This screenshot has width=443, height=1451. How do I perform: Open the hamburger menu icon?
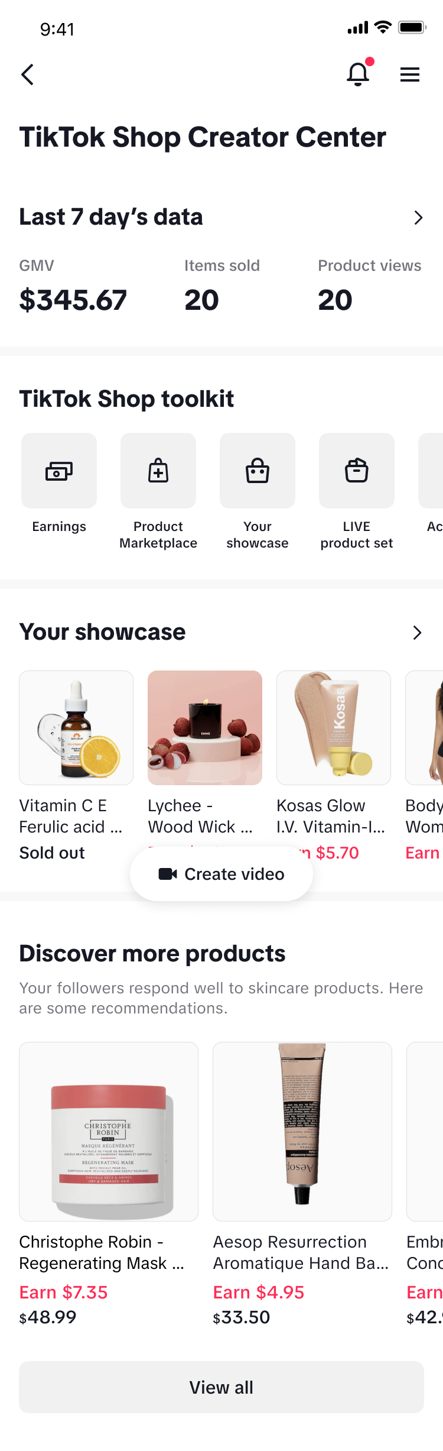[x=410, y=75]
